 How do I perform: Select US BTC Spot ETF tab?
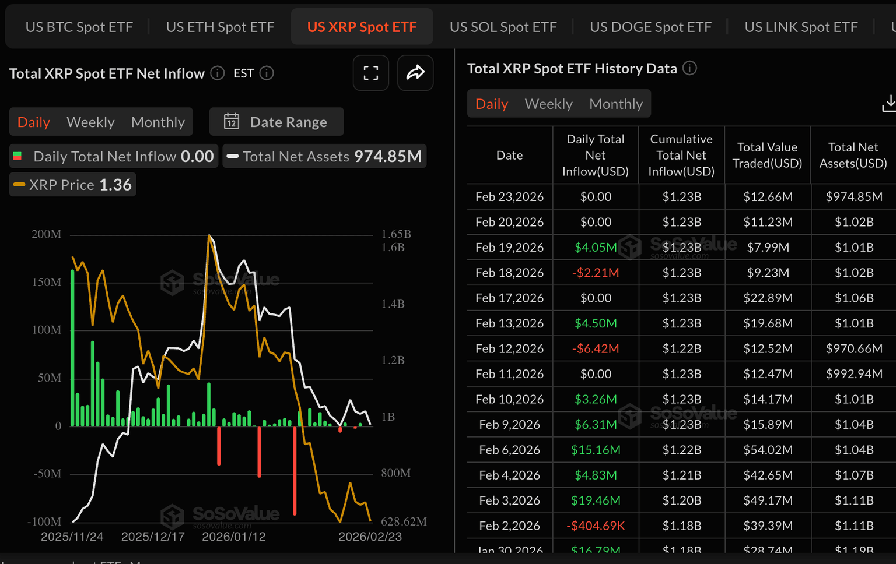[79, 27]
